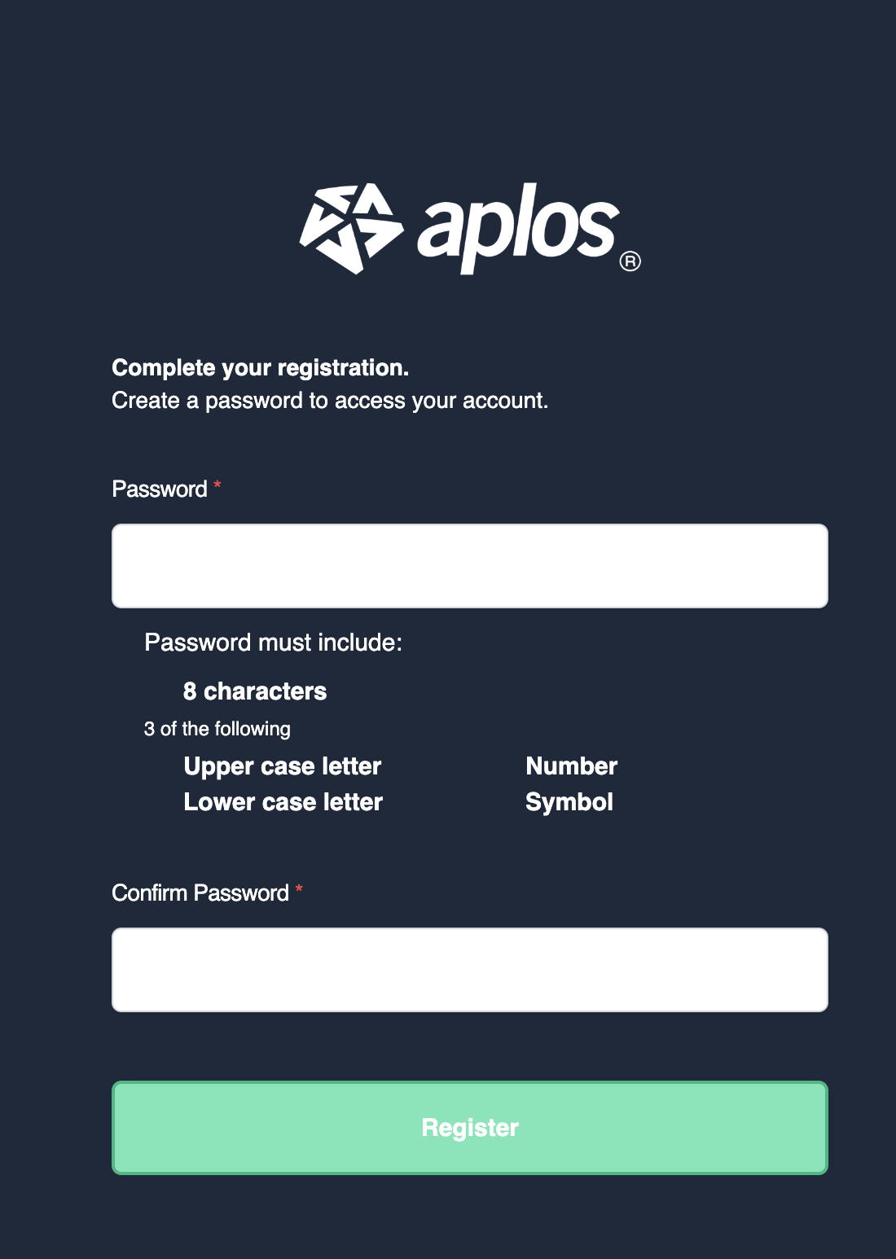Select the 8 characters requirement
The width and height of the screenshot is (896, 1259).
tap(255, 691)
